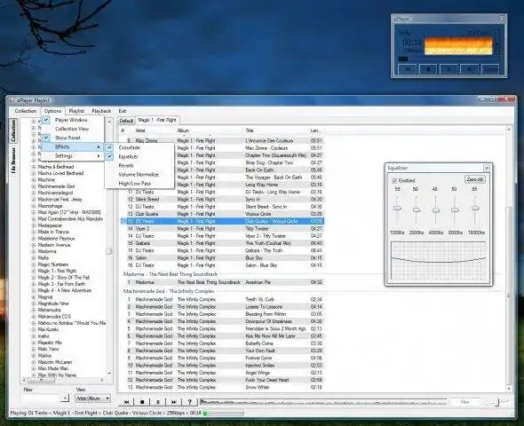This screenshot has height=426, width=524.
Task: Toggle the Crossfade effect
Action: (130, 147)
